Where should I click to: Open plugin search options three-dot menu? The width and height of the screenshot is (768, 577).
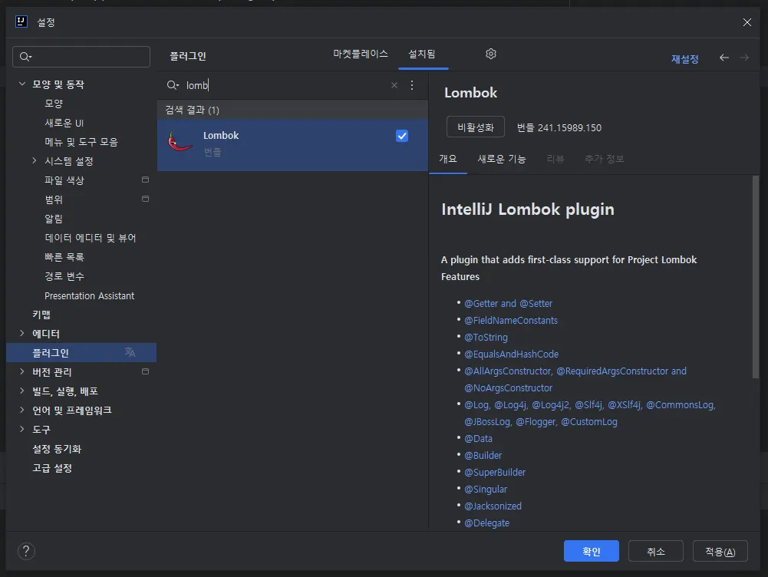point(412,85)
